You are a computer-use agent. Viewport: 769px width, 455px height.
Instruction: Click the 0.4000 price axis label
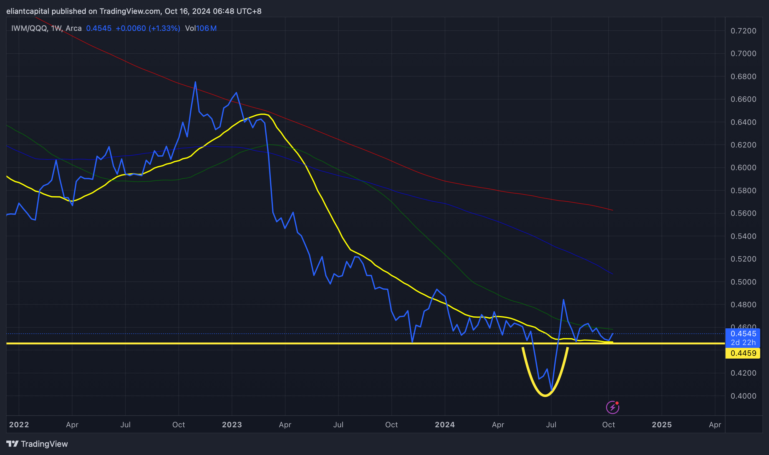[743, 396]
